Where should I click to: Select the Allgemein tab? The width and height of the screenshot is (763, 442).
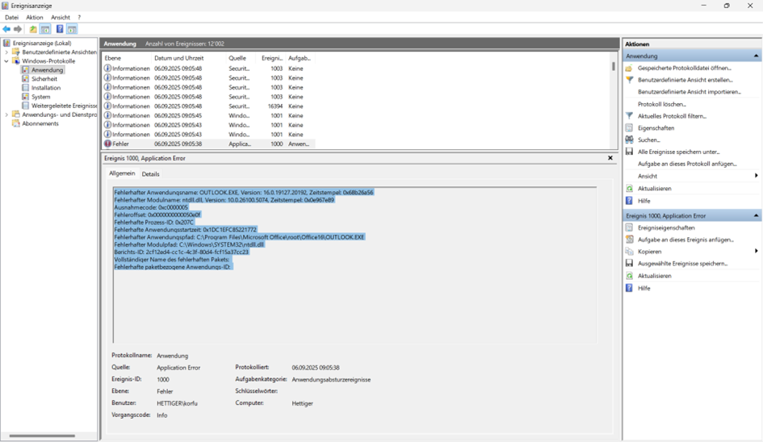pos(122,173)
